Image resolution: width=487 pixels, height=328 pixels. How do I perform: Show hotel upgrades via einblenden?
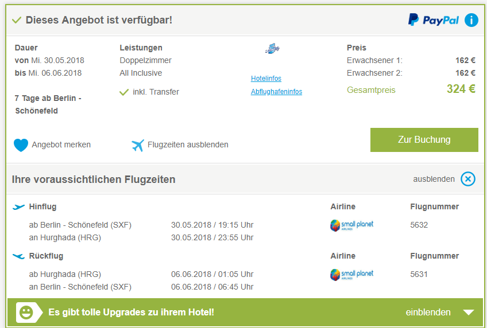428,312
